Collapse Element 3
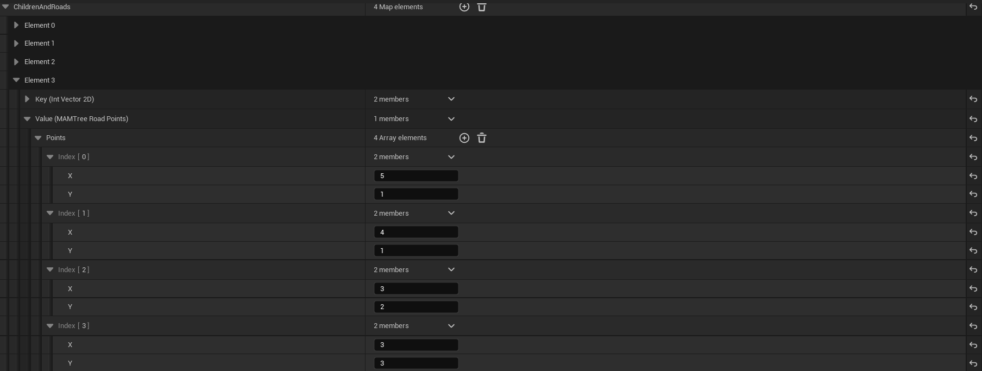 tap(16, 80)
